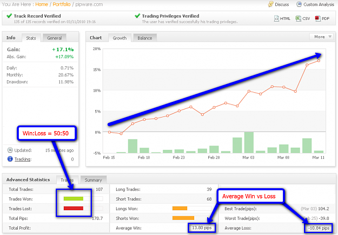
Task: Click the first data point at Feb 15
Action: coord(109,132)
